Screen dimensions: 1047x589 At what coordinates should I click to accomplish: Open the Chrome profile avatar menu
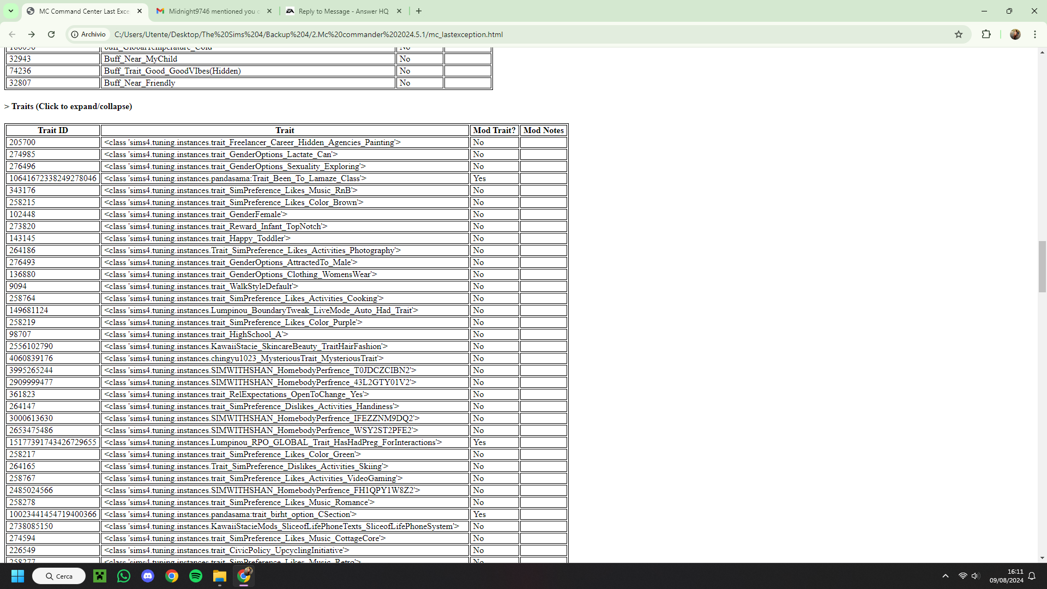coord(1015,34)
